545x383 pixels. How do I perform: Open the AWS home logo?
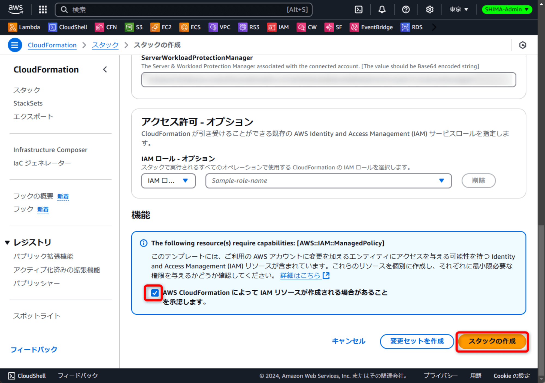[16, 9]
